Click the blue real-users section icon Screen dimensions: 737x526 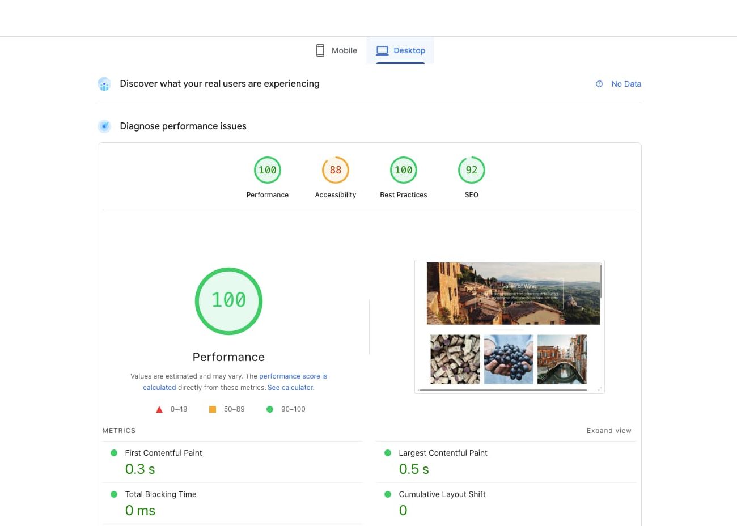[104, 83]
